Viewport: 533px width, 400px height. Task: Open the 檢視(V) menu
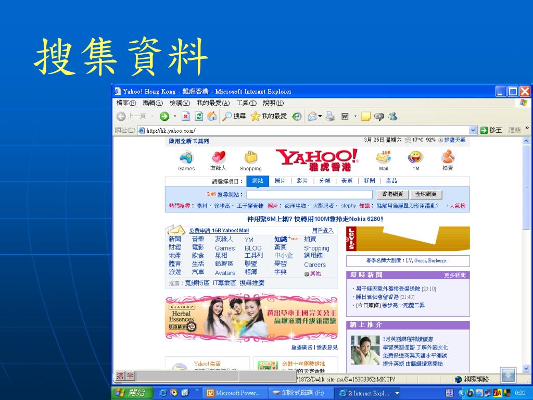coord(180,103)
